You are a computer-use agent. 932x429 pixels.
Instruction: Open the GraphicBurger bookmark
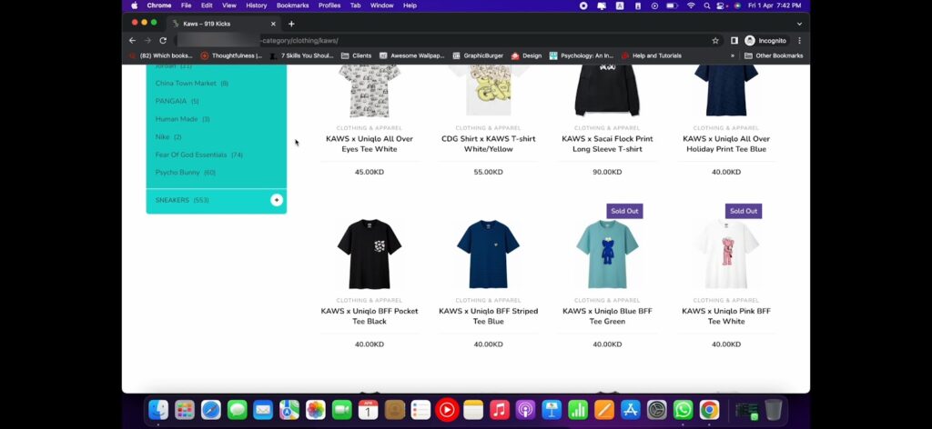point(478,55)
